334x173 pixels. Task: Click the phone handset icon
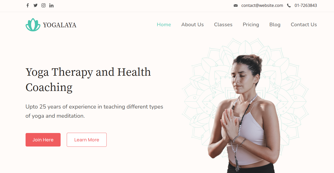coord(289,5)
